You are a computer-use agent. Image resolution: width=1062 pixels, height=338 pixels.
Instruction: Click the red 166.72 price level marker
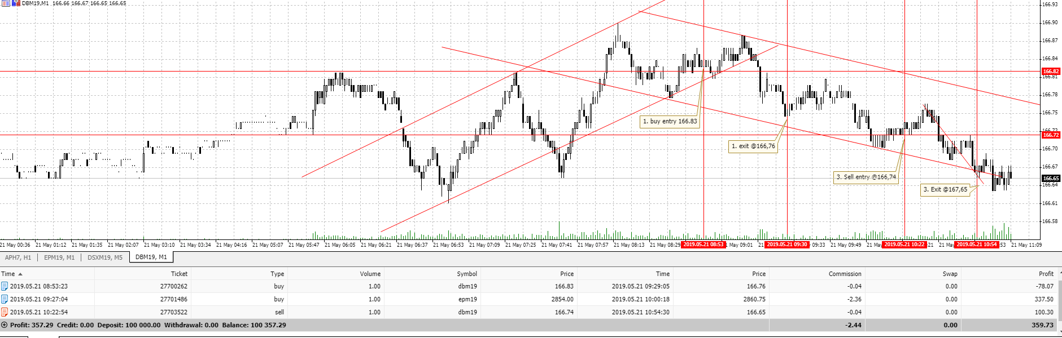[x=1051, y=135]
